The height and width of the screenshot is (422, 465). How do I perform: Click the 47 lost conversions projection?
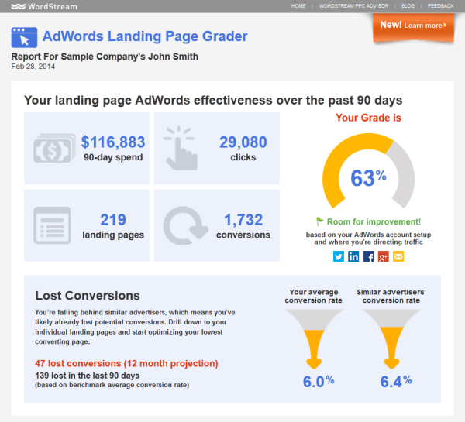click(126, 363)
